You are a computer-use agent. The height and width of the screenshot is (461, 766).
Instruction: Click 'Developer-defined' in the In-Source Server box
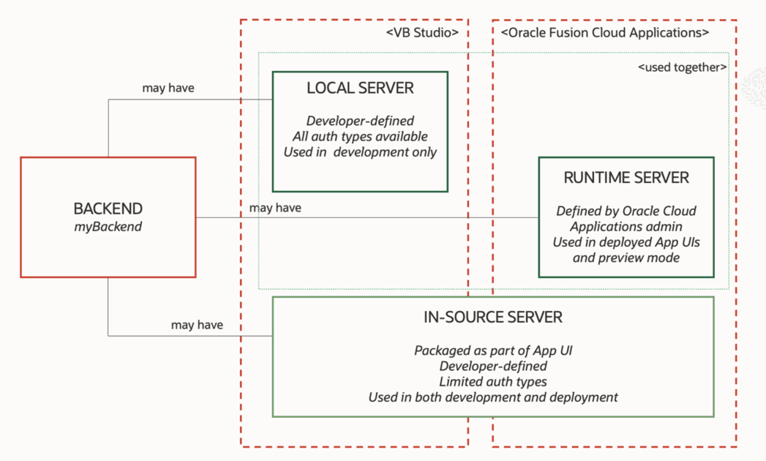[x=493, y=366]
